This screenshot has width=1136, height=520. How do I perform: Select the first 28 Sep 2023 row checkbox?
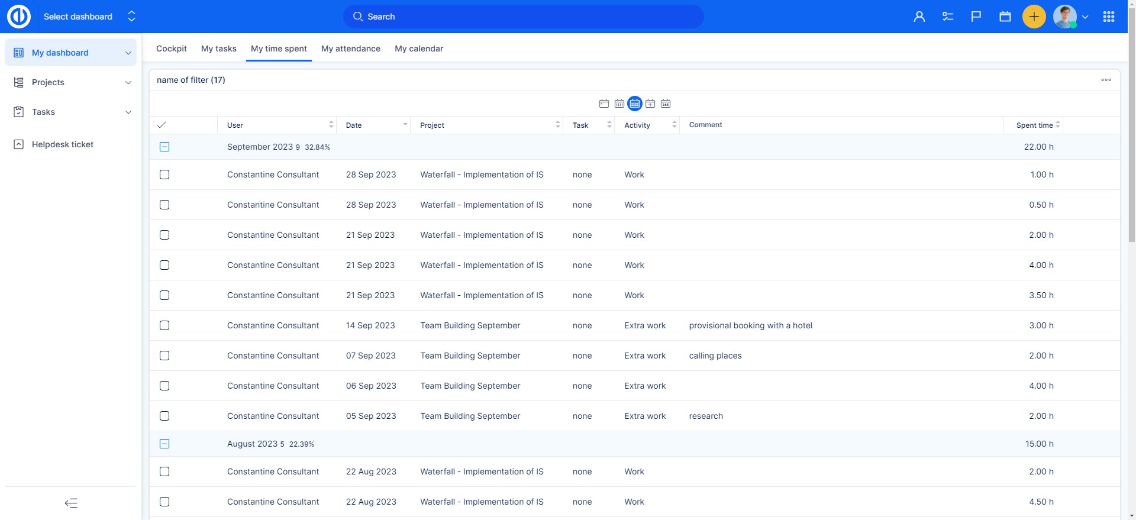coord(164,175)
